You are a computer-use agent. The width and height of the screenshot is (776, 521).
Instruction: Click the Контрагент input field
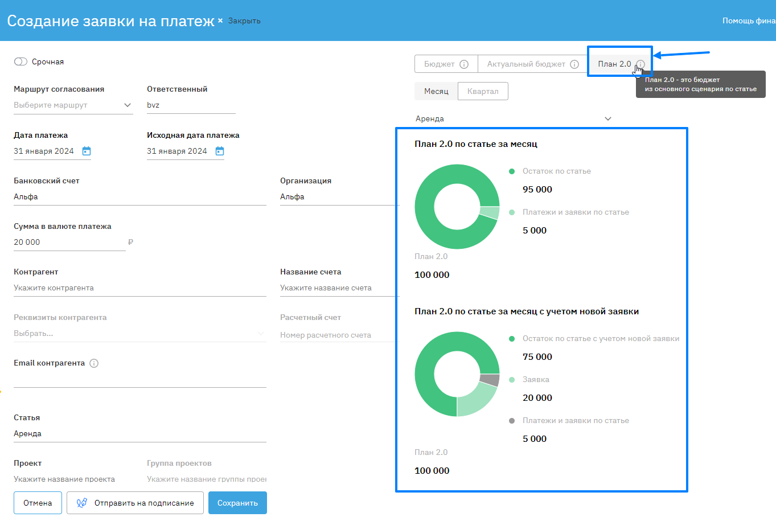pyautogui.click(x=139, y=288)
